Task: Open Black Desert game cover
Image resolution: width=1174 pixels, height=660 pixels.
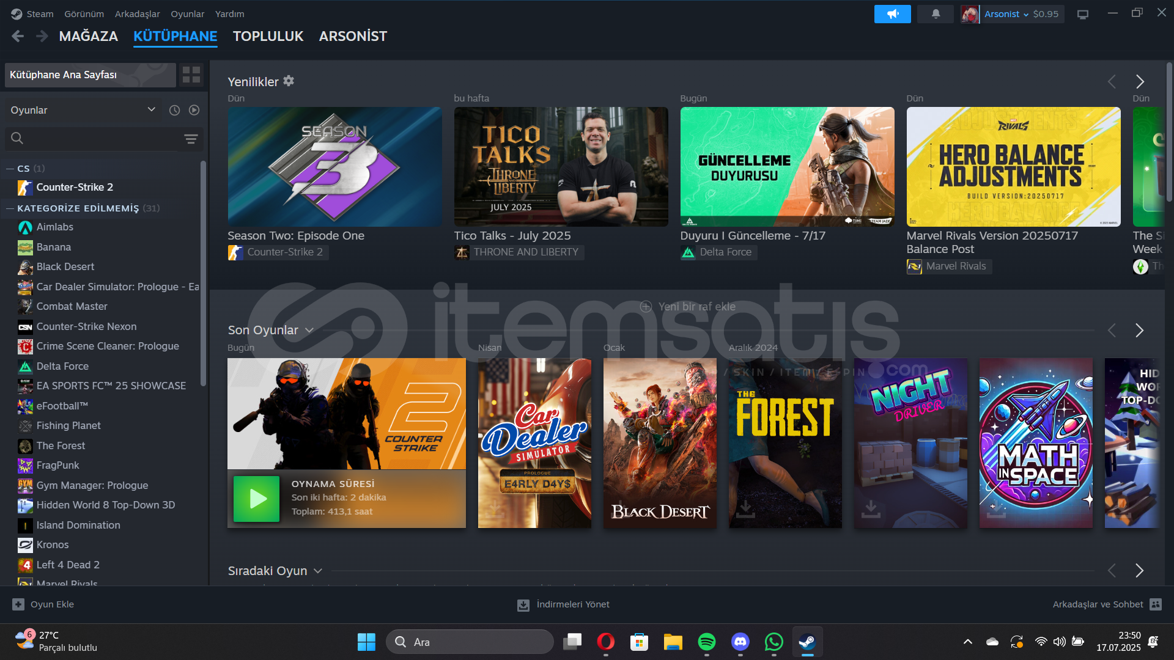Action: pos(660,443)
